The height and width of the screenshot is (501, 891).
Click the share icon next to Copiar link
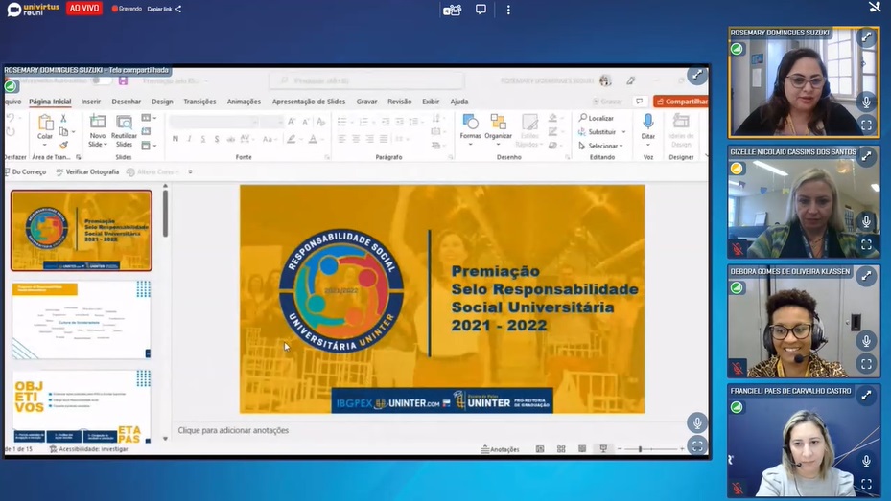click(x=177, y=9)
